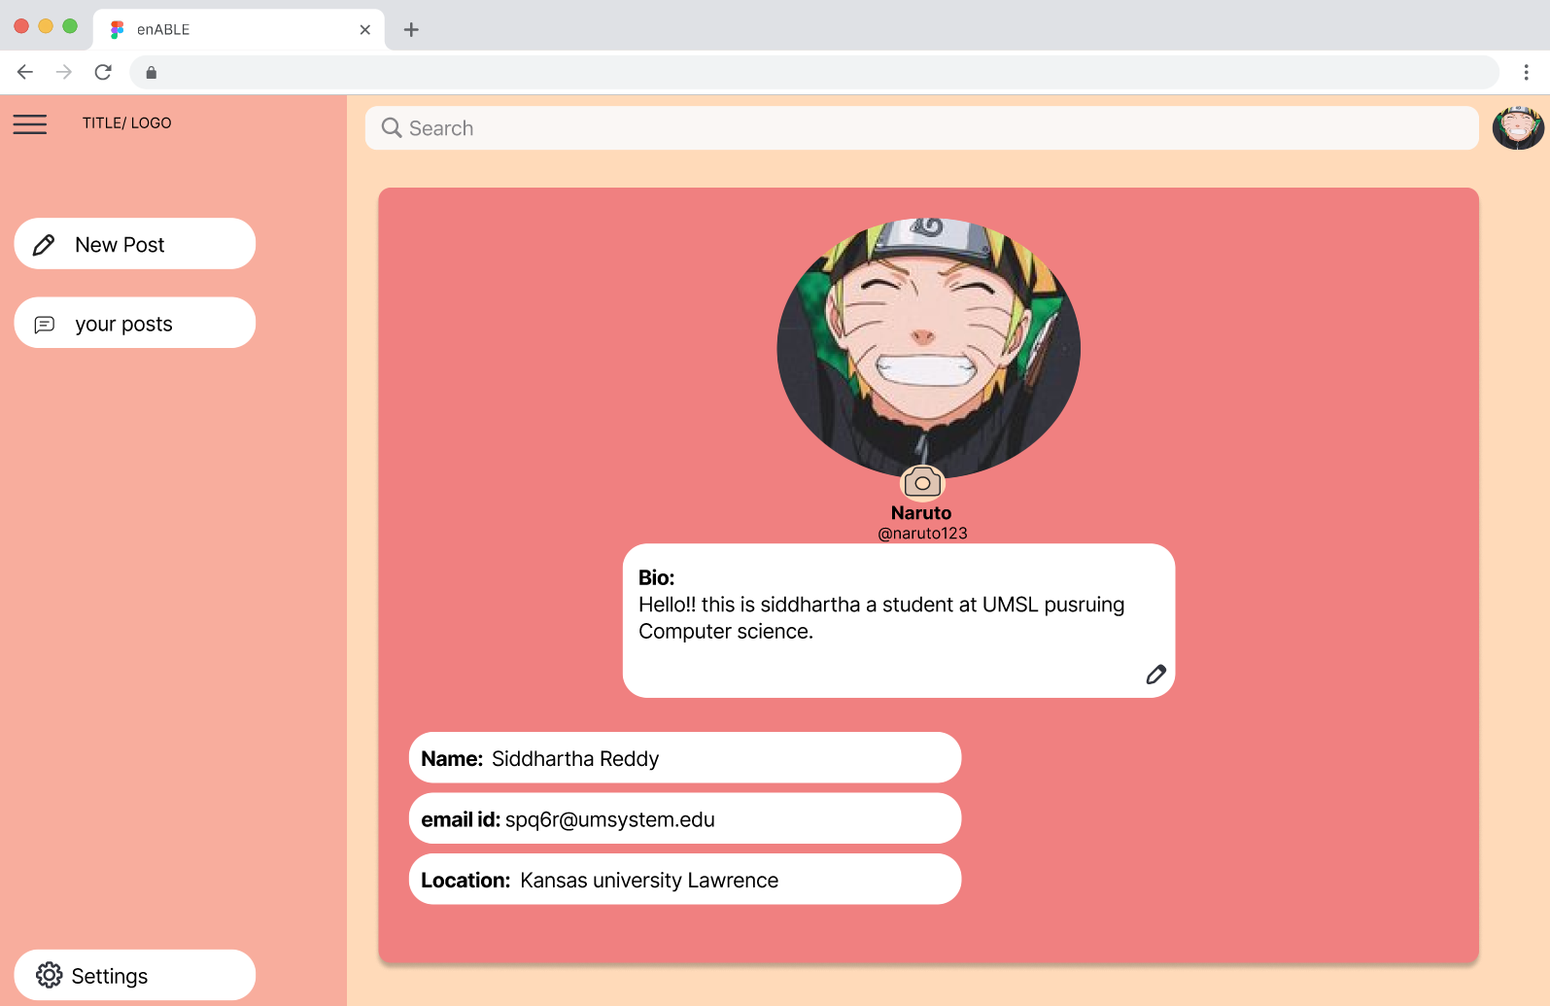Click the chat bubble icon on your posts
This screenshot has width=1550, height=1006.
(x=45, y=325)
